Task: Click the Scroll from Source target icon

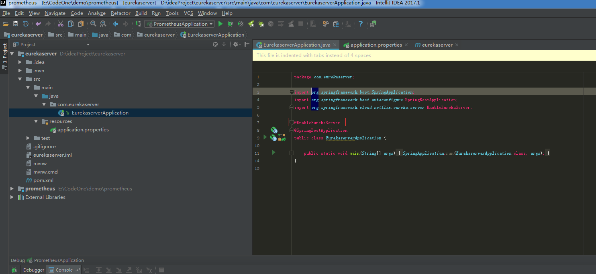Action: [x=215, y=44]
